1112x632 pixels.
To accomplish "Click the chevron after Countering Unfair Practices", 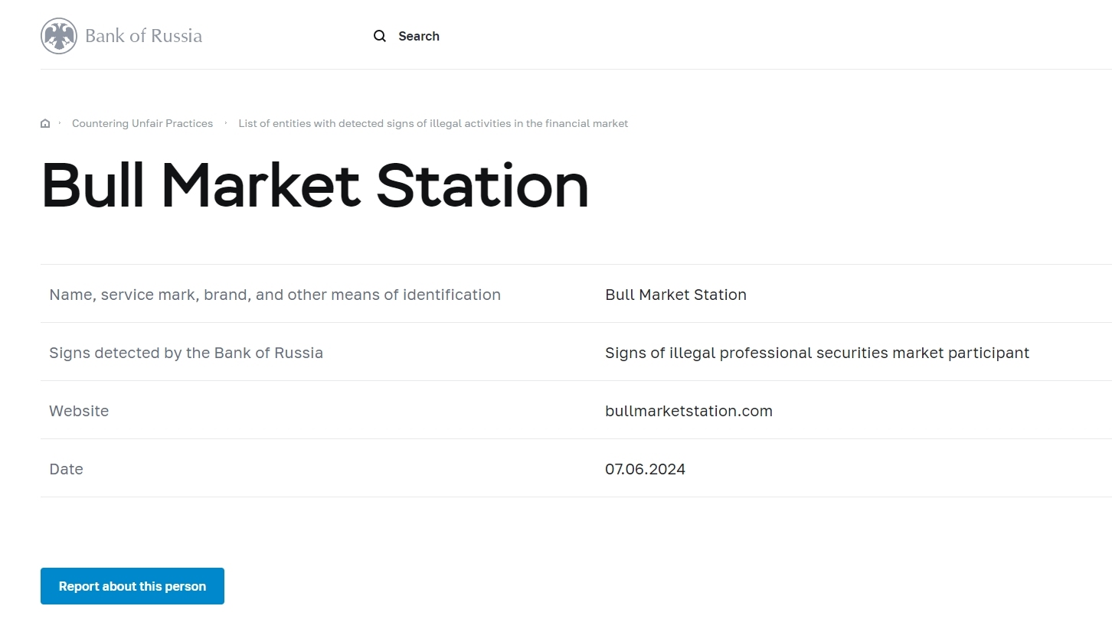I will 226,123.
